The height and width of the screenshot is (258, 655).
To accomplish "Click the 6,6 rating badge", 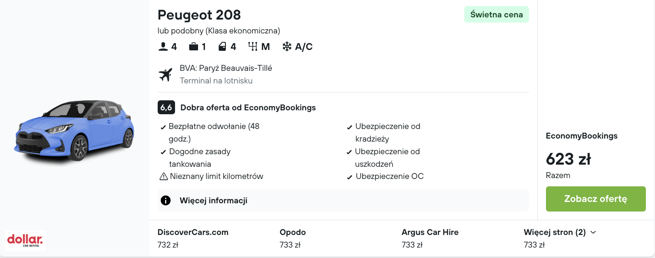I will tap(166, 107).
